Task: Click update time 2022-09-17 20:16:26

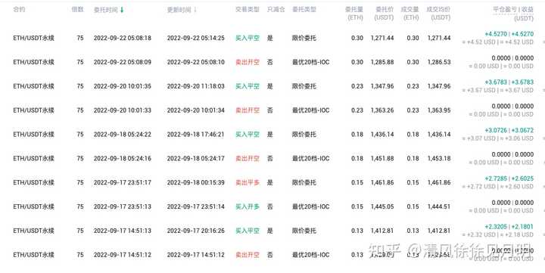Action: [196, 231]
